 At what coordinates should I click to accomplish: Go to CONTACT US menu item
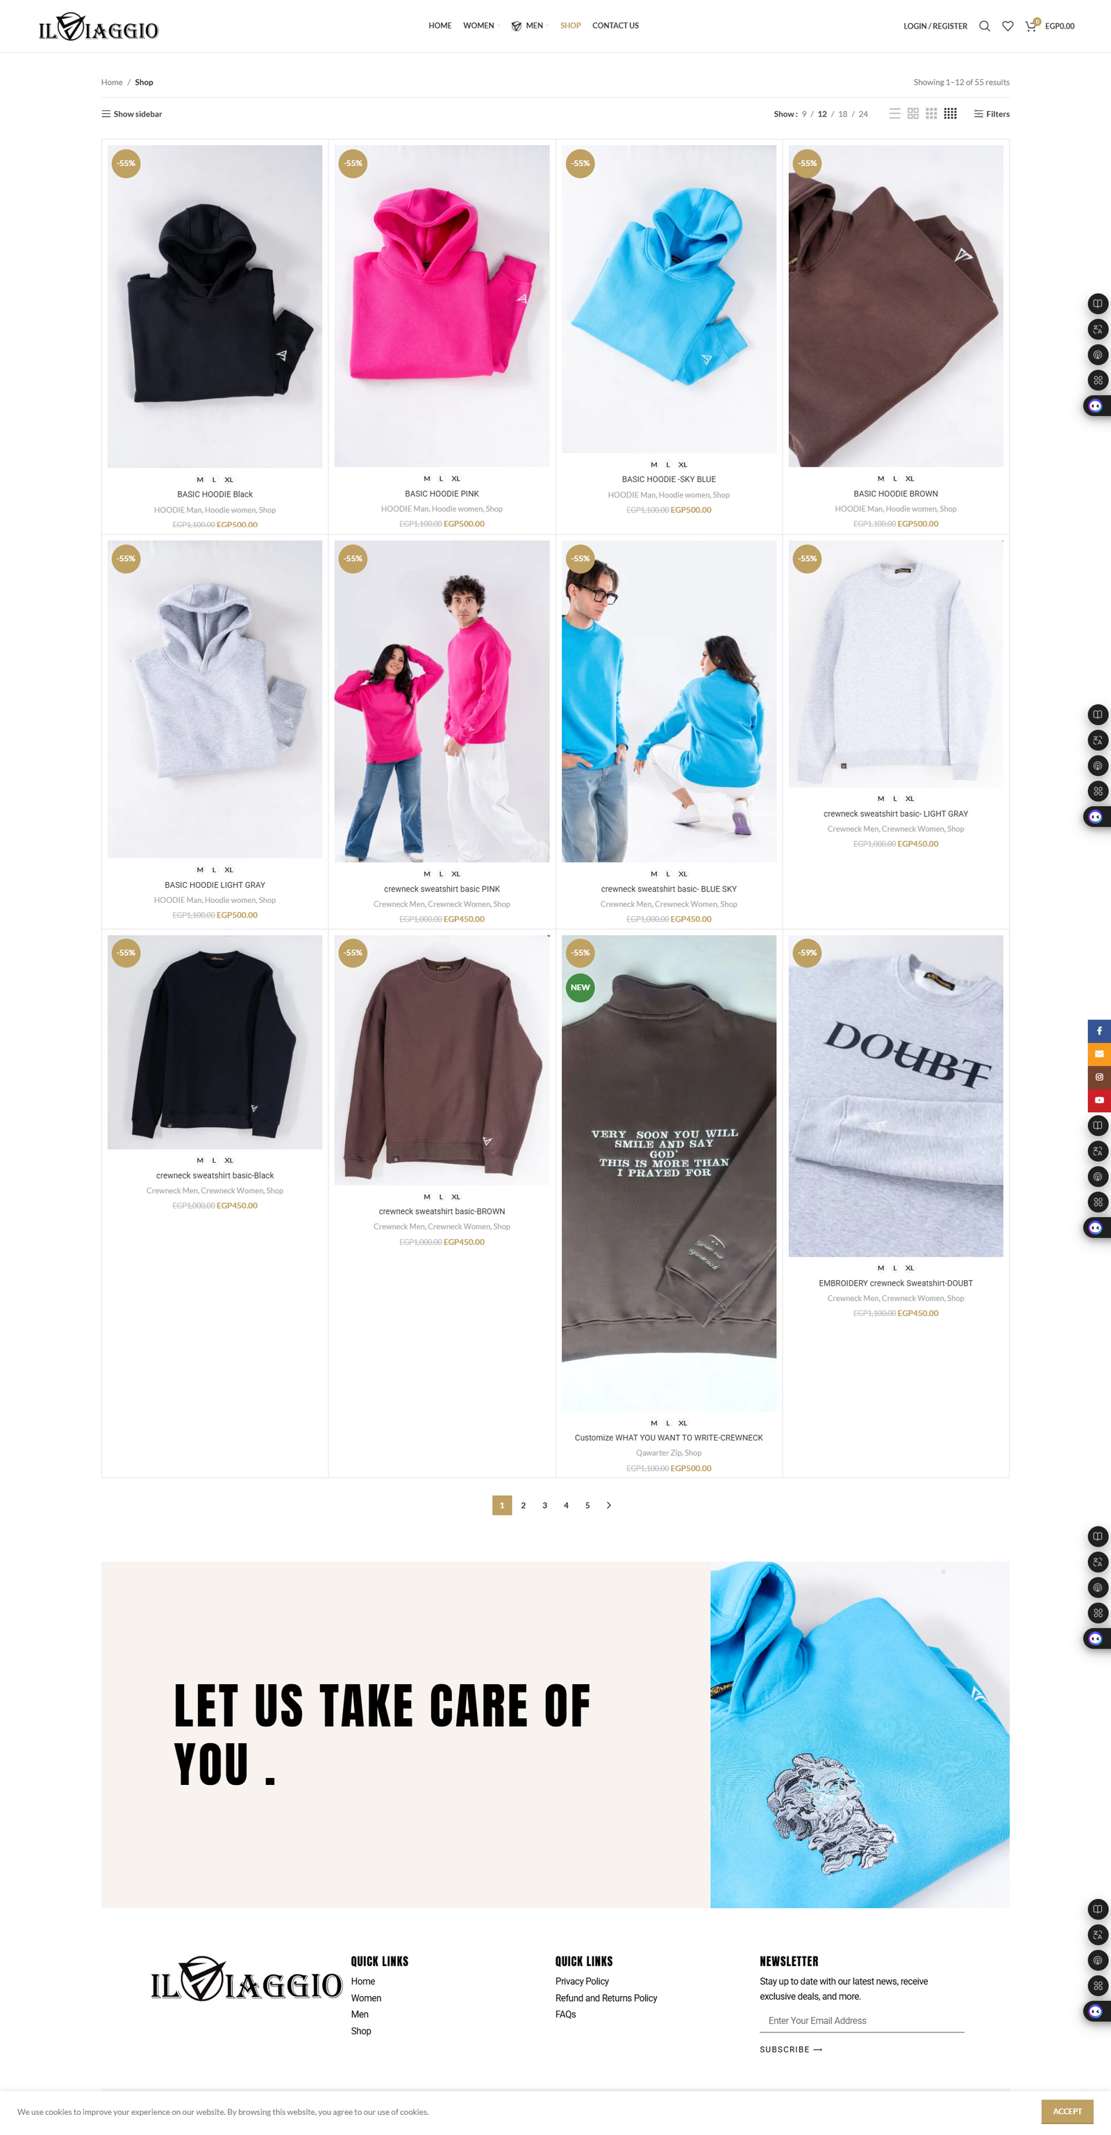pyautogui.click(x=616, y=26)
